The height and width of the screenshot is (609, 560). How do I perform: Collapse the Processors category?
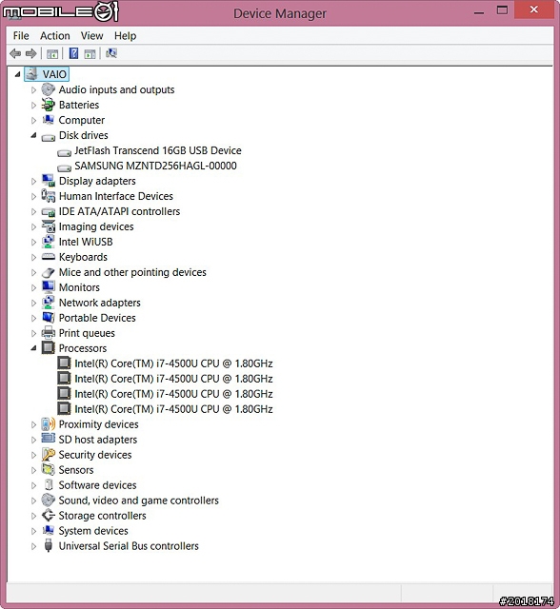coord(34,348)
